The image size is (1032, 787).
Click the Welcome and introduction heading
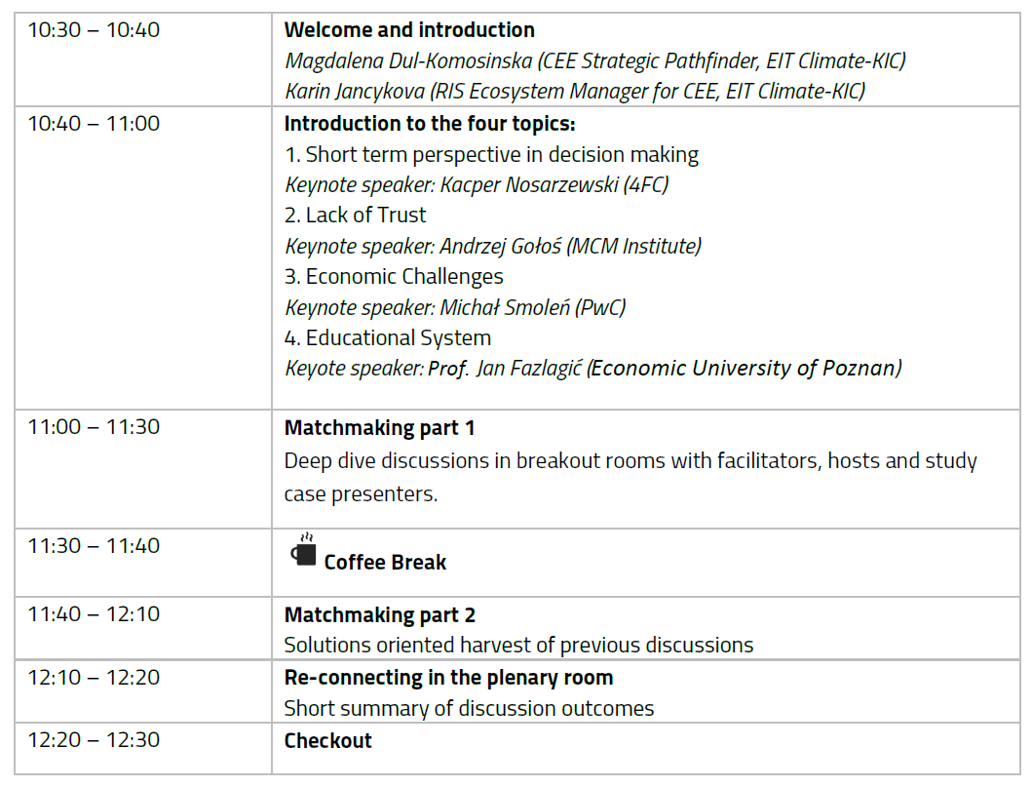coord(409,30)
